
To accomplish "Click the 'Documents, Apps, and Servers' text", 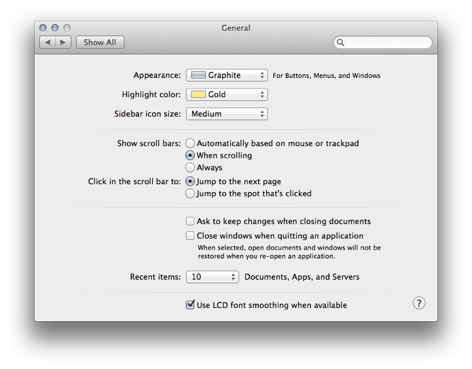I will (302, 277).
